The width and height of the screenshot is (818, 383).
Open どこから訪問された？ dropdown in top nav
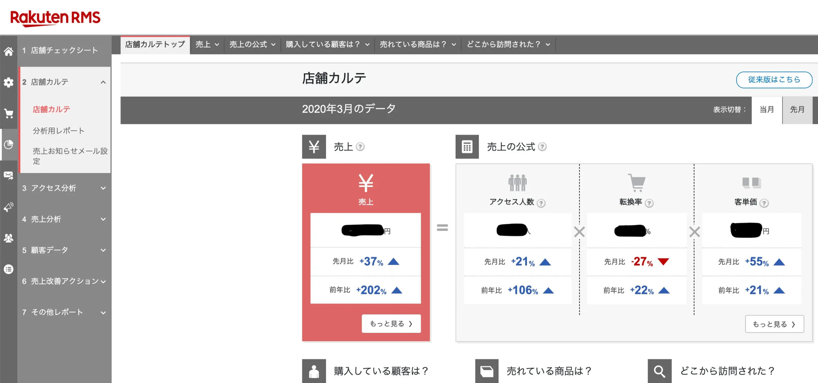[x=508, y=44]
